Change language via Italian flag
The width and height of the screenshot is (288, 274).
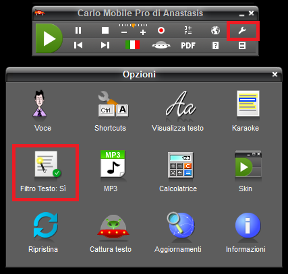132,45
